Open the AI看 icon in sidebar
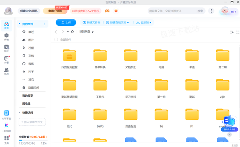 pos(6,60)
